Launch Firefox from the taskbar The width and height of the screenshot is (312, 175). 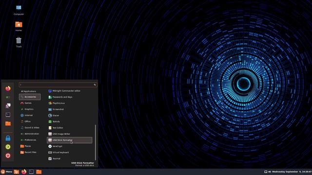click(x=24, y=172)
